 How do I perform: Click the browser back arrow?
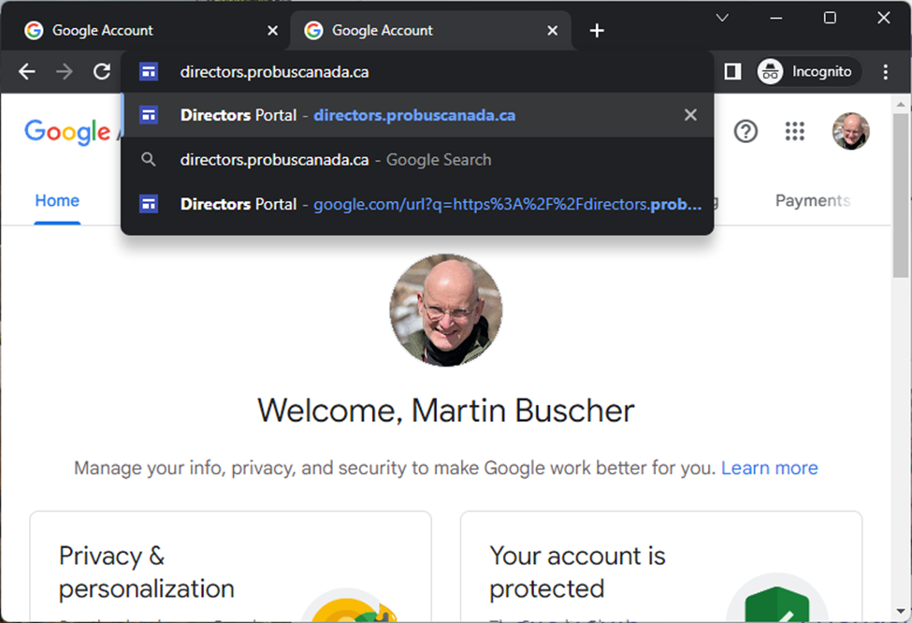coord(27,71)
